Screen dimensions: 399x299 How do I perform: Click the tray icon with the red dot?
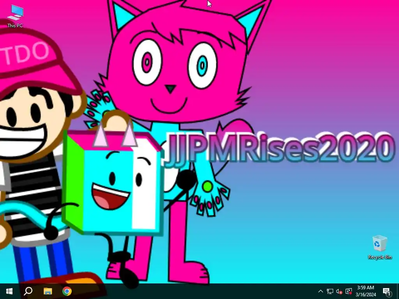click(349, 291)
